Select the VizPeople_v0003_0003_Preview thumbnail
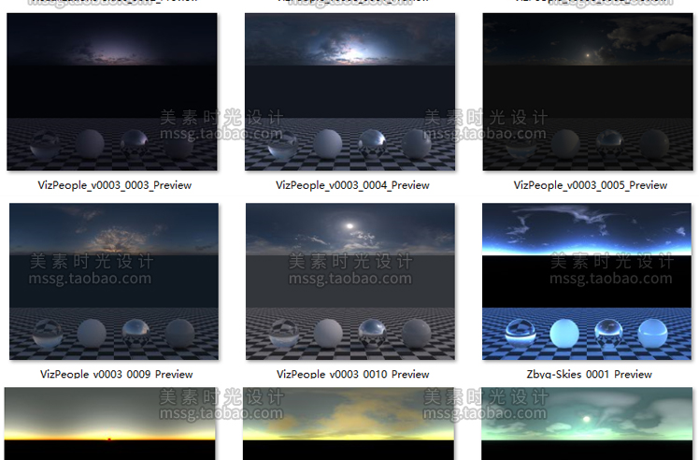 112,92
